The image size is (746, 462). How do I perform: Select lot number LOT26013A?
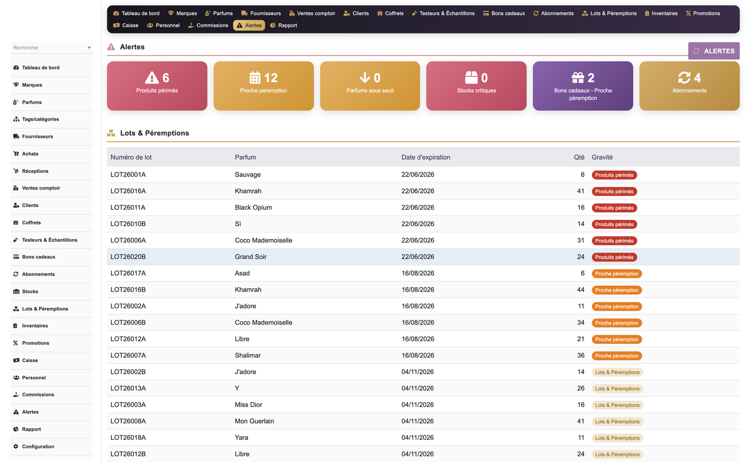coord(128,389)
